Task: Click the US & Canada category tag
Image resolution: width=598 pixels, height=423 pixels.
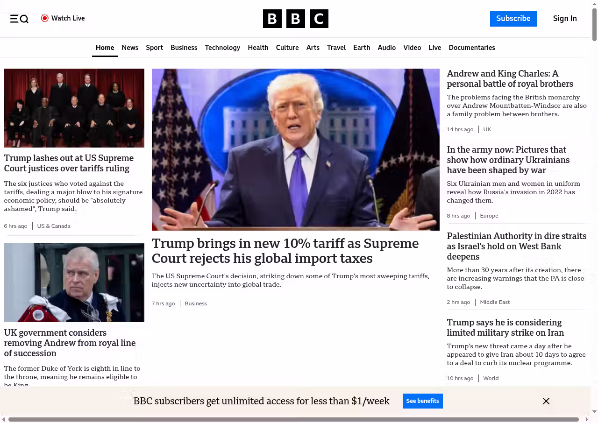Action: pyautogui.click(x=54, y=226)
